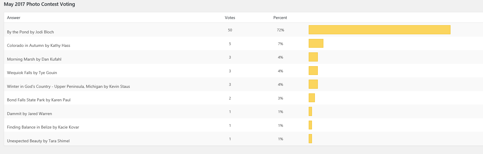This screenshot has width=483, height=154.
Task: Select 'Unexpected Beauty by Tara Shimel' entry
Action: (x=38, y=141)
